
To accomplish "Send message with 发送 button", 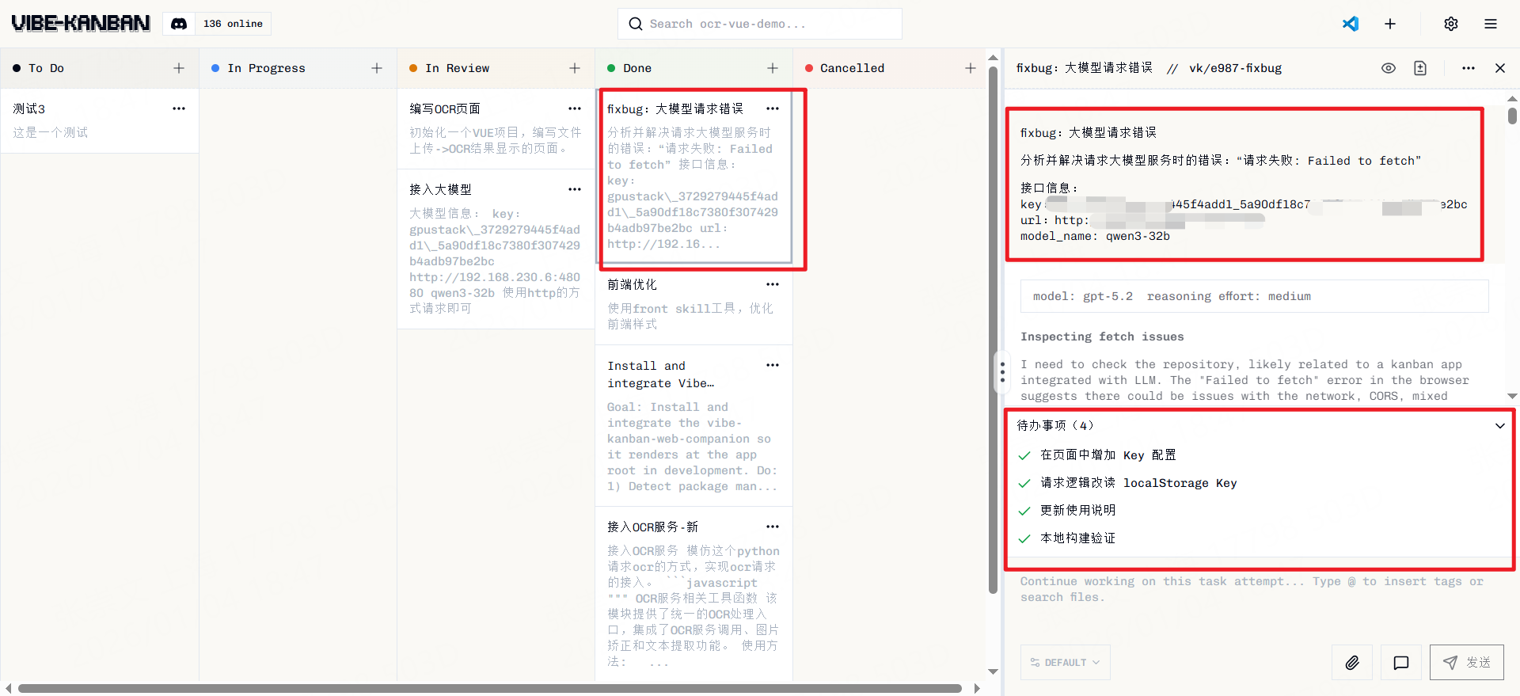I will pos(1467,663).
